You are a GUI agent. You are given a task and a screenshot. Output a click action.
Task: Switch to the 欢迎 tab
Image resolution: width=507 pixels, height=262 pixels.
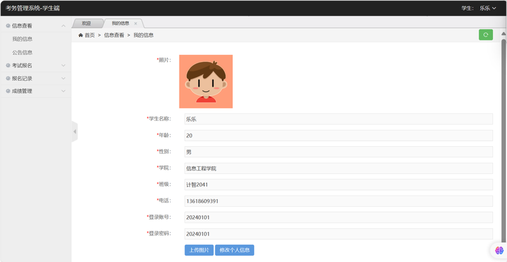[x=86, y=23]
